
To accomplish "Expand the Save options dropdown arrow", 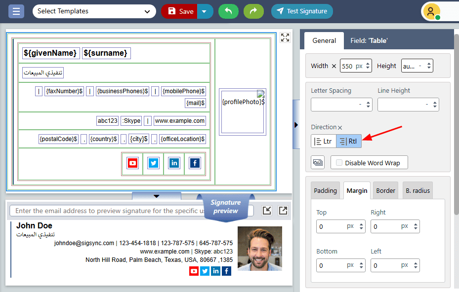I will coord(205,11).
